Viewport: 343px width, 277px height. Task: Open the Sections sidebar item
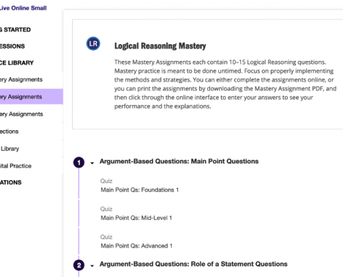point(9,132)
